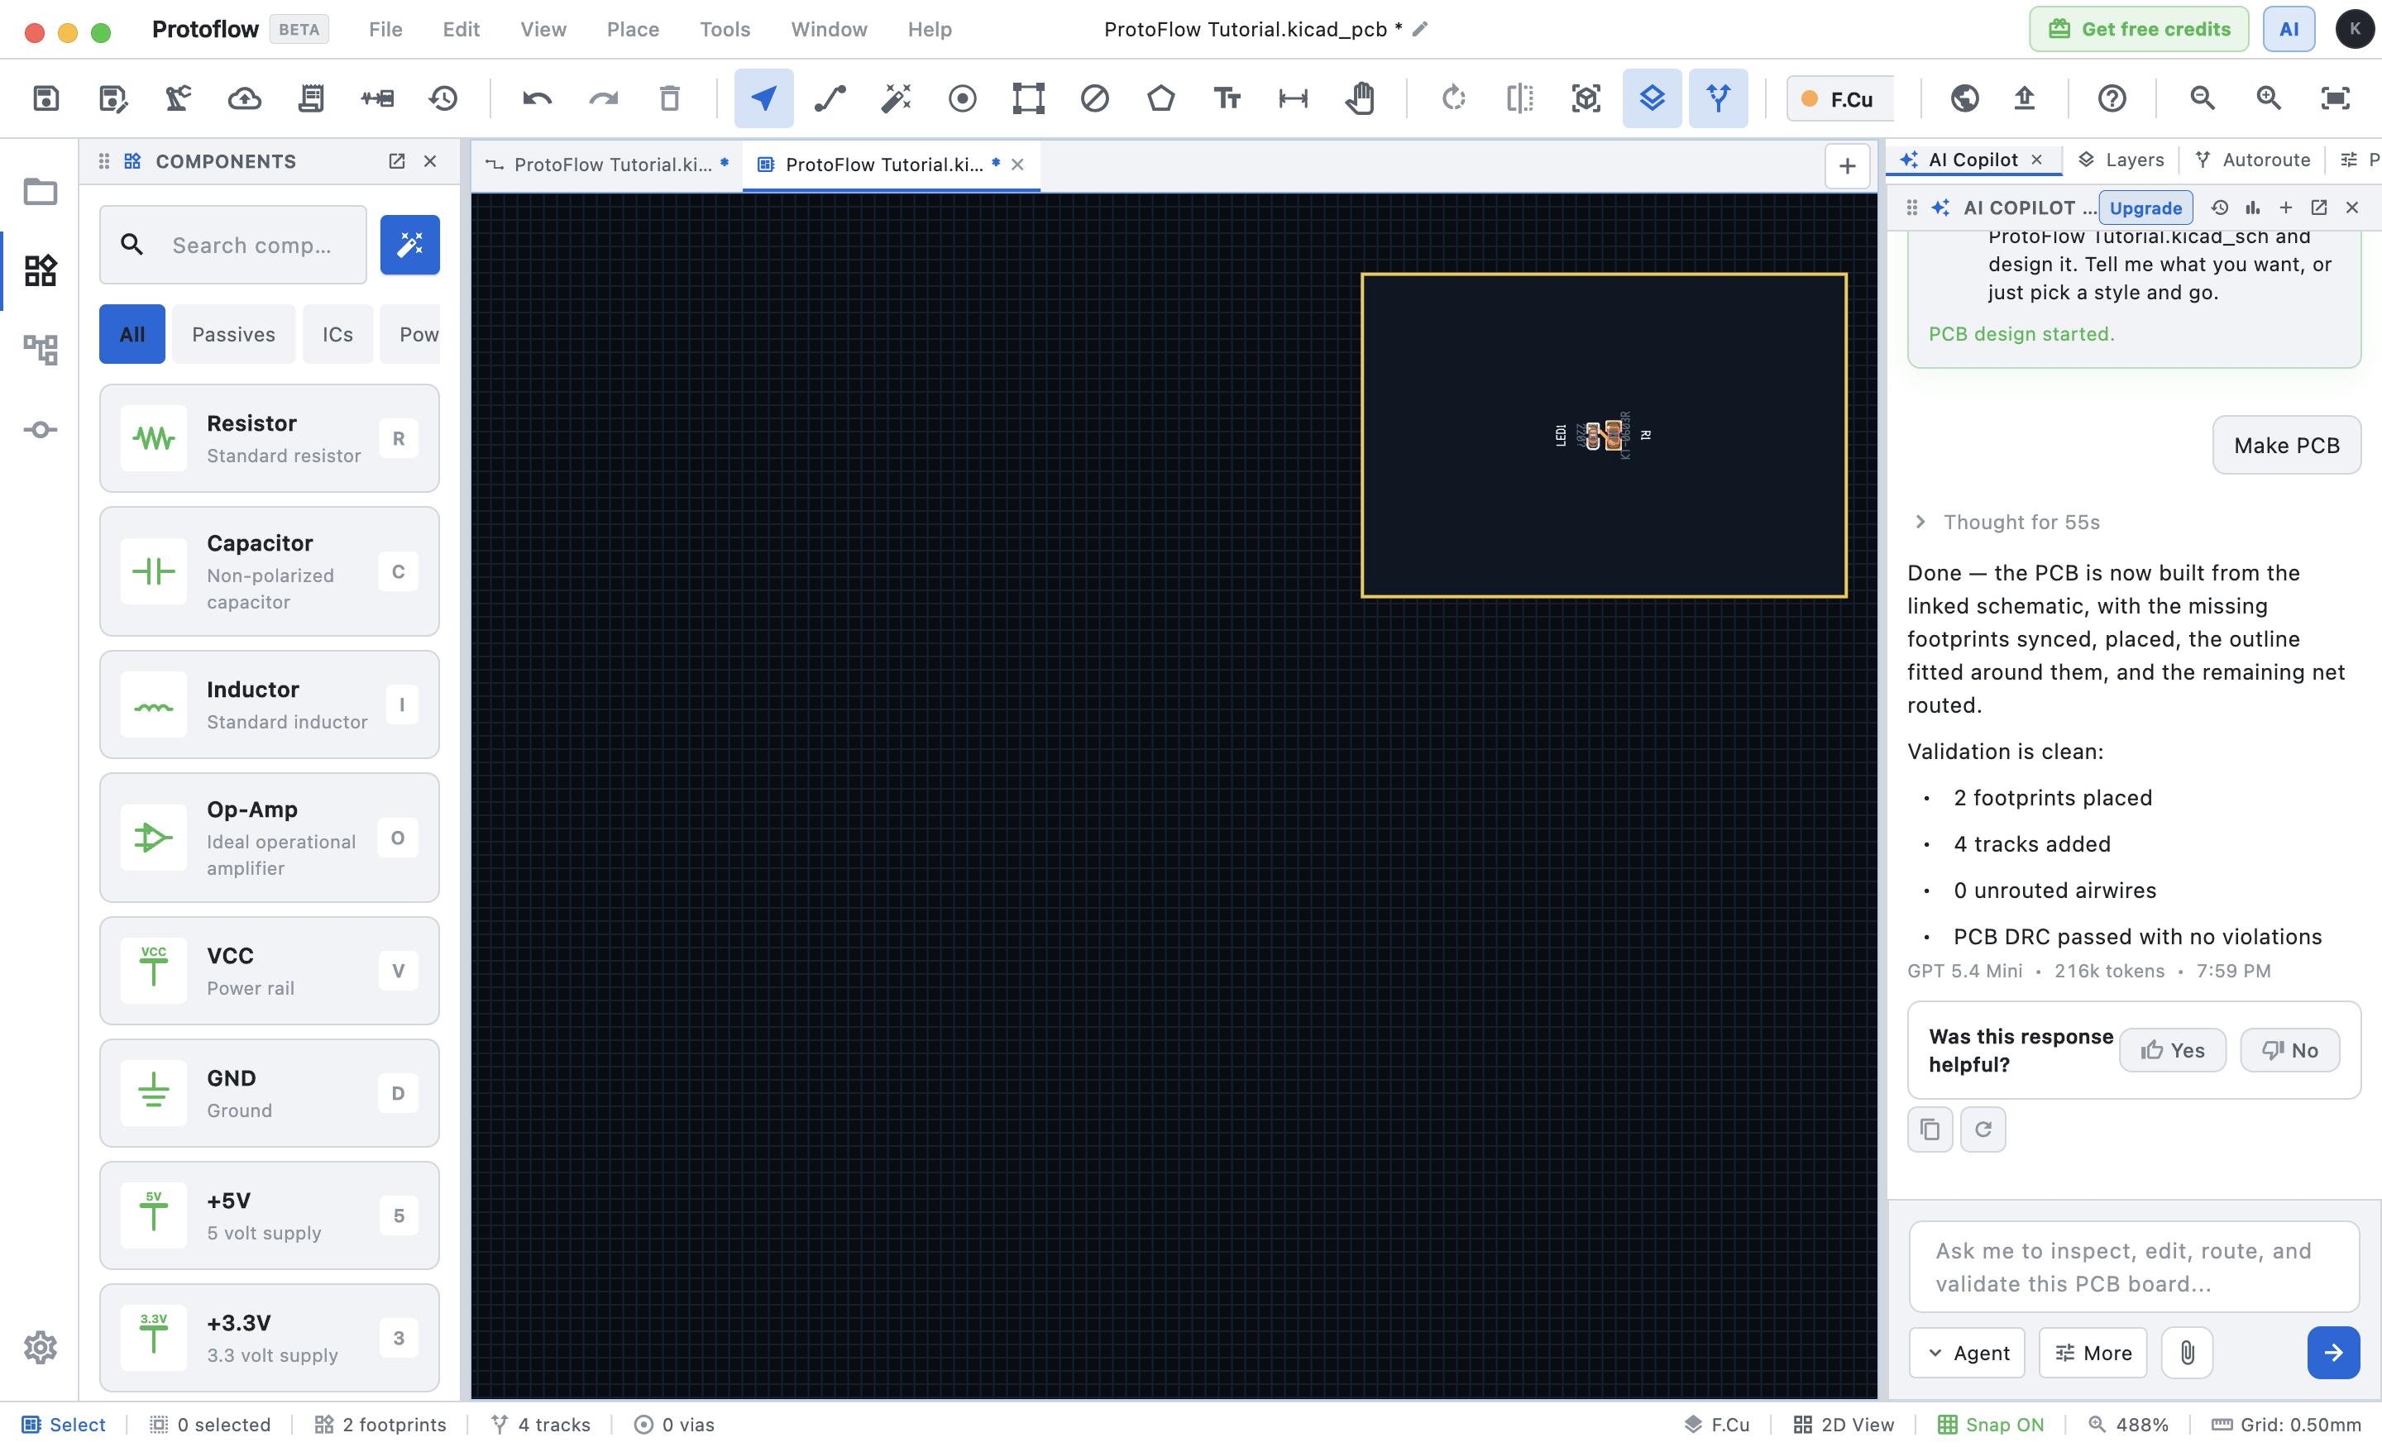Click Get free credits button
2382x1447 pixels.
2138,29
